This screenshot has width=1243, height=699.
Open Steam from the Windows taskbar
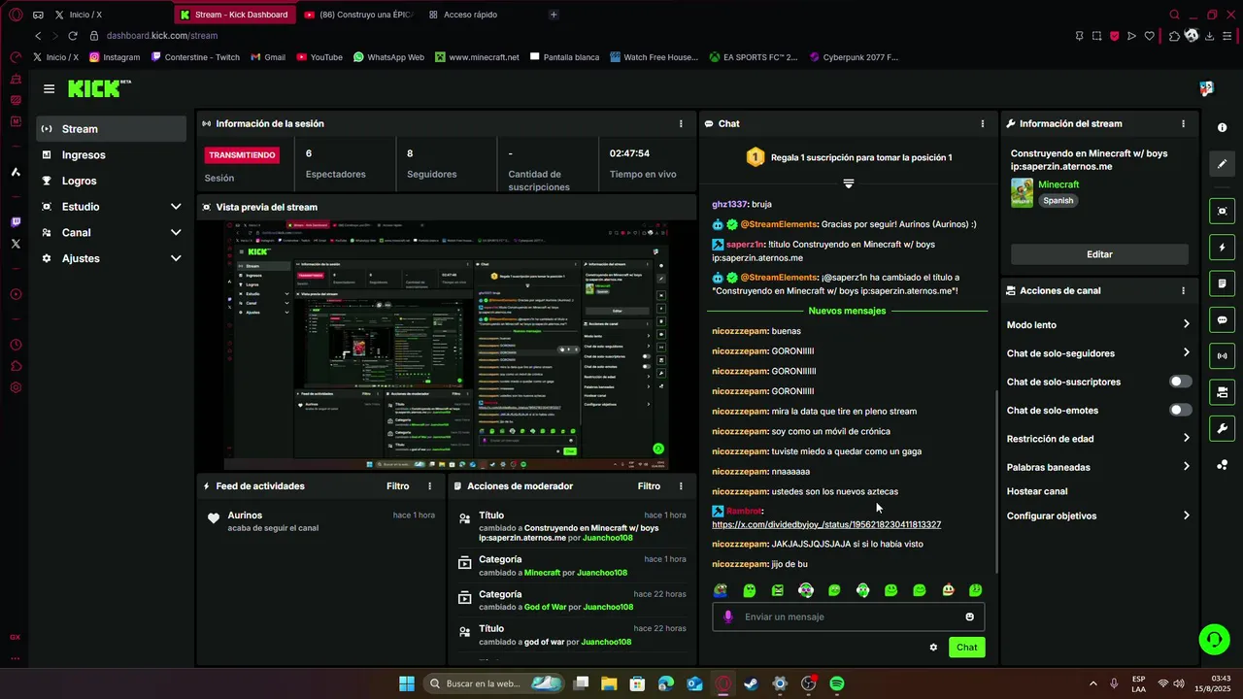coord(751,683)
